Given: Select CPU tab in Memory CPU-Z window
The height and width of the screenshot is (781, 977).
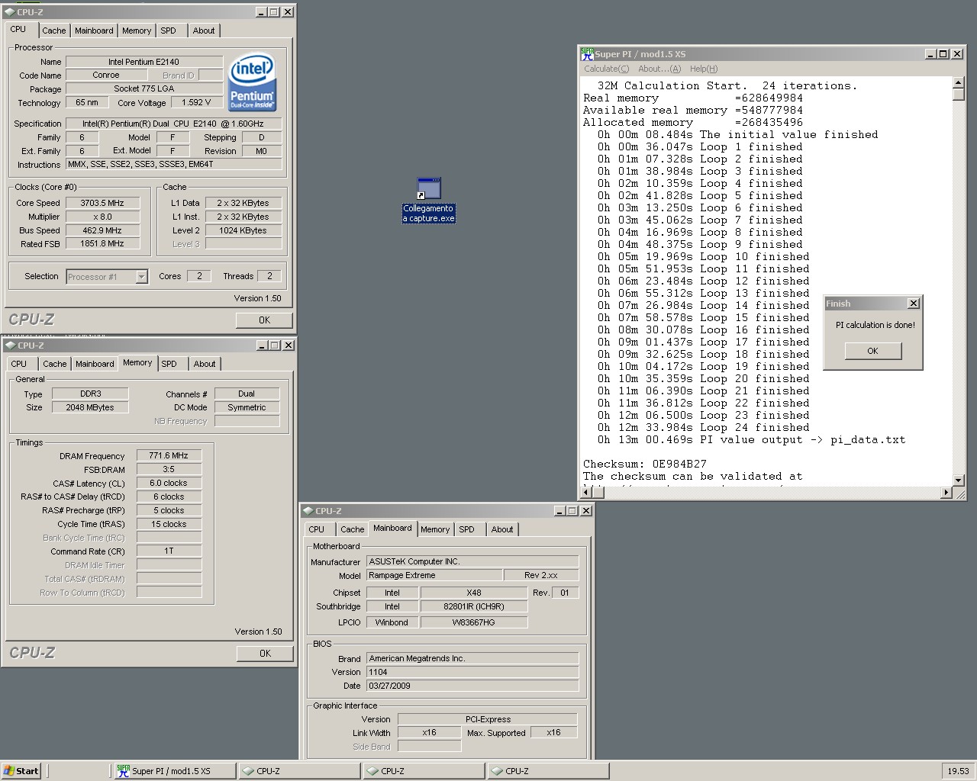Looking at the screenshot, I should point(19,364).
